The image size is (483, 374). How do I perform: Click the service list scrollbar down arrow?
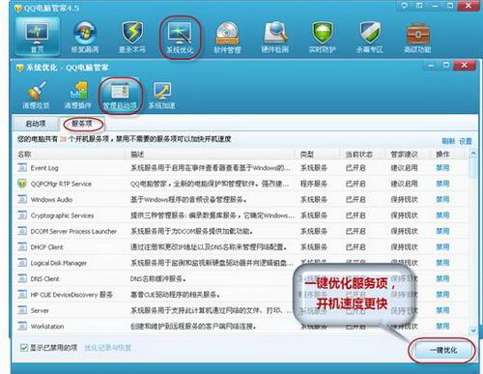click(473, 330)
